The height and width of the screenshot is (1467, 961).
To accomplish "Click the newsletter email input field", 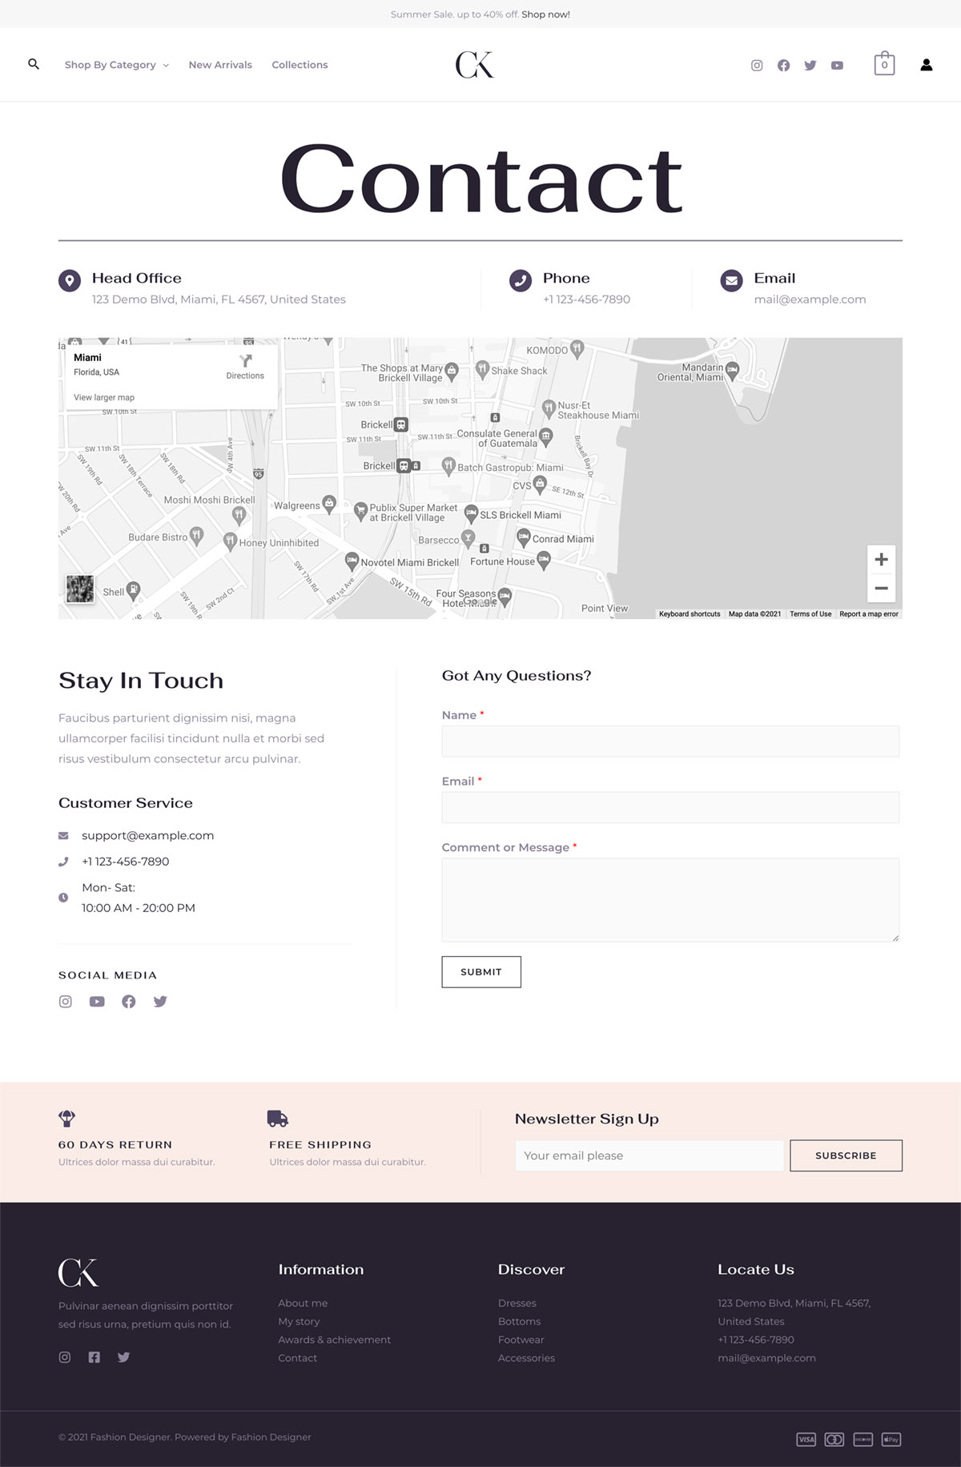I will click(x=649, y=1156).
